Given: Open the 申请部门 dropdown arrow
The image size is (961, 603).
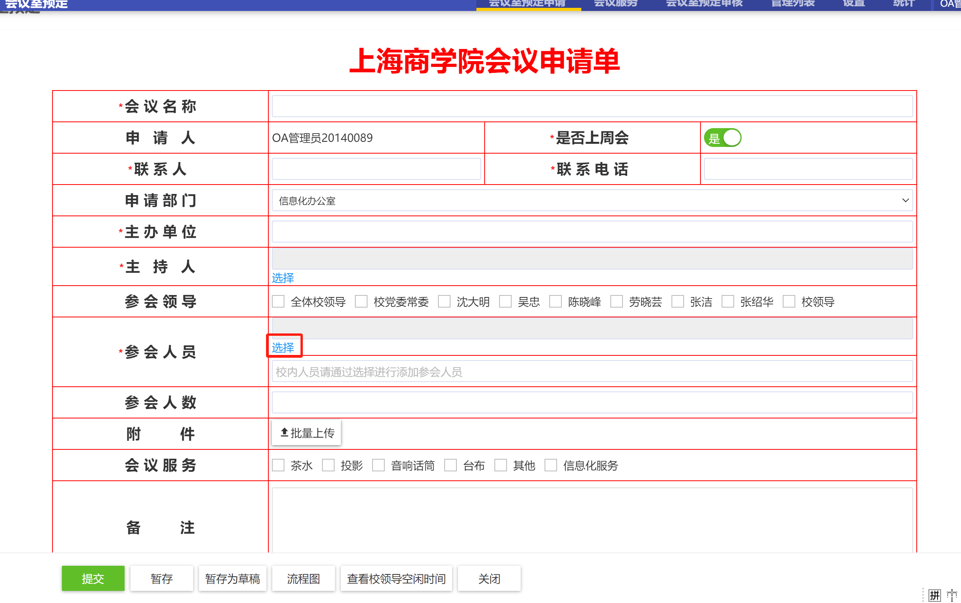Looking at the screenshot, I should point(905,201).
